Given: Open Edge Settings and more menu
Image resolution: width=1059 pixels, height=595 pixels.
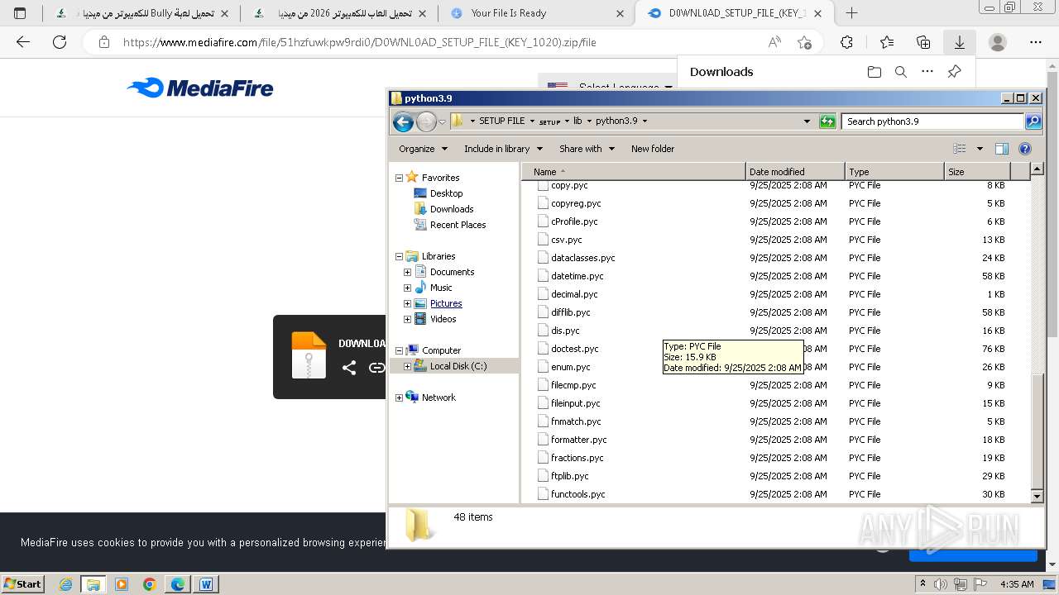Looking at the screenshot, I should (1036, 42).
